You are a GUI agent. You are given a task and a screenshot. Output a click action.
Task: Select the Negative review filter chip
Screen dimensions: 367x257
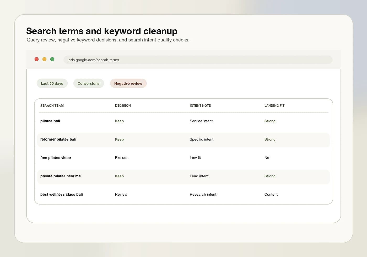click(128, 83)
